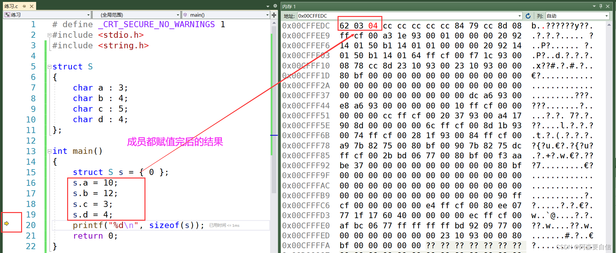Open the editor tab list dropdown arrow

[x=268, y=6]
